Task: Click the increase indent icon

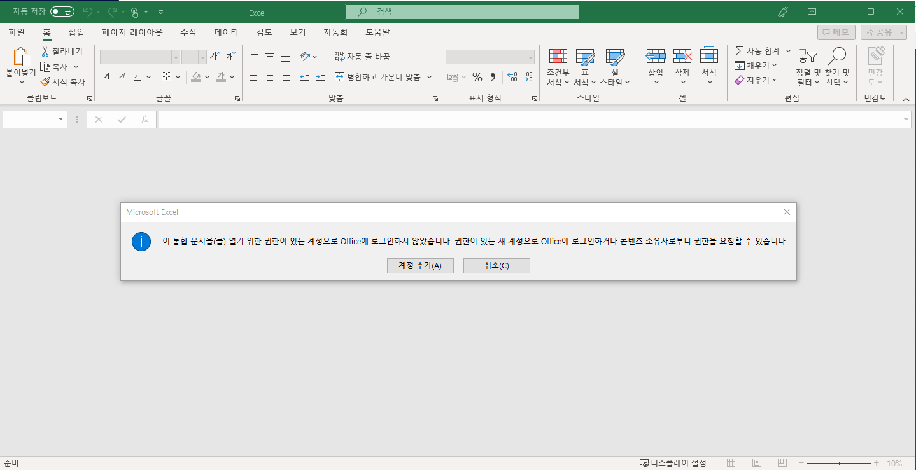Action: click(x=321, y=77)
